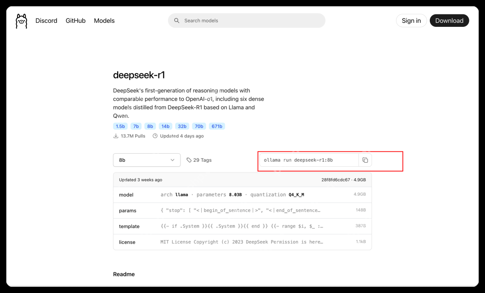This screenshot has width=485, height=293.
Task: Click the tag icon beside 29 Tags
Action: (189, 160)
